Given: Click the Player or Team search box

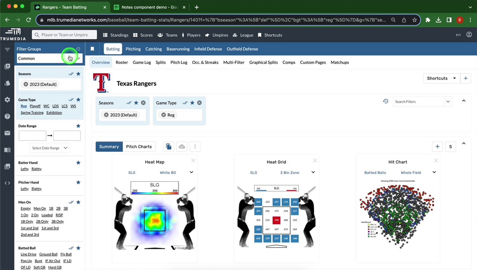Looking at the screenshot, I should tap(64, 35).
